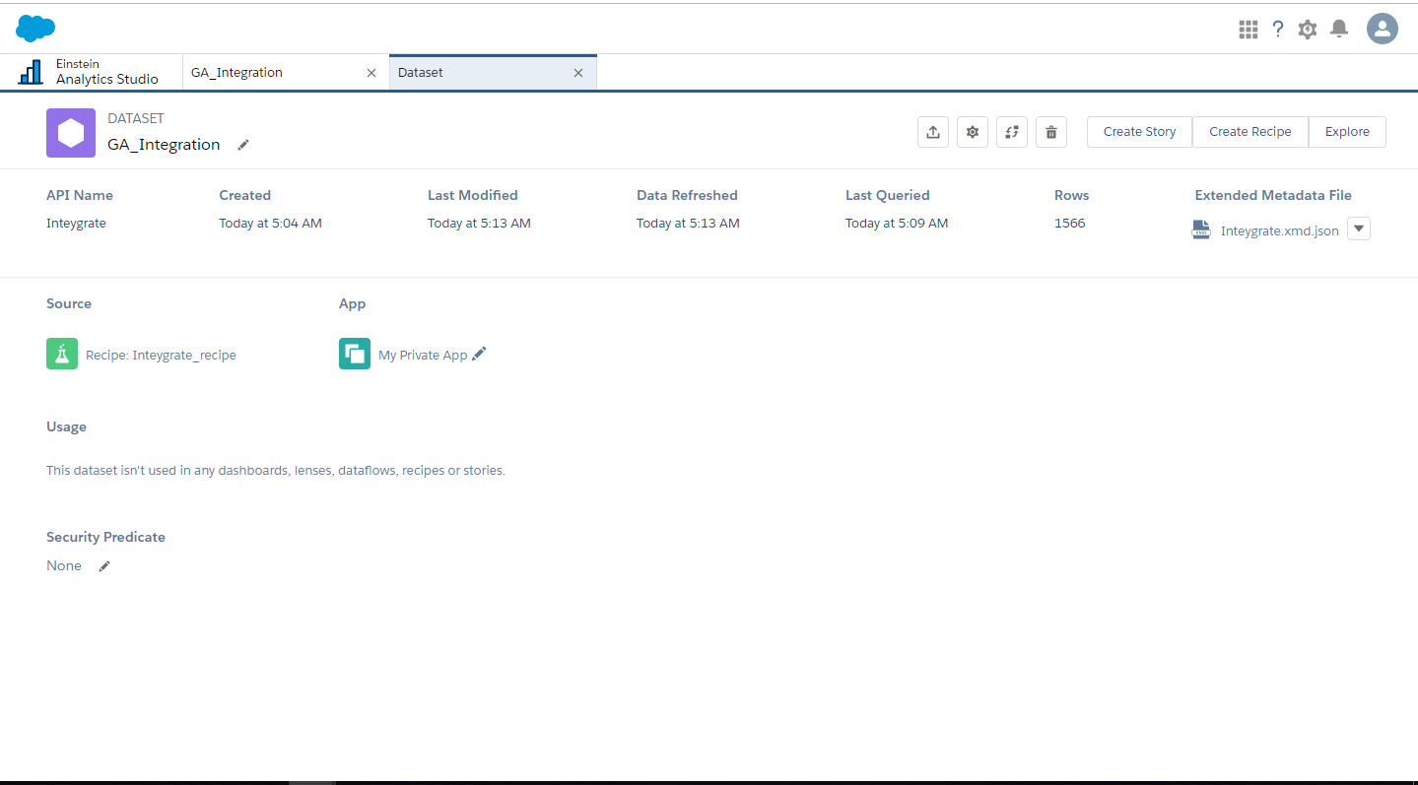This screenshot has height=785, width=1418.
Task: Edit the GA_Integration dataset name pencil
Action: click(243, 145)
